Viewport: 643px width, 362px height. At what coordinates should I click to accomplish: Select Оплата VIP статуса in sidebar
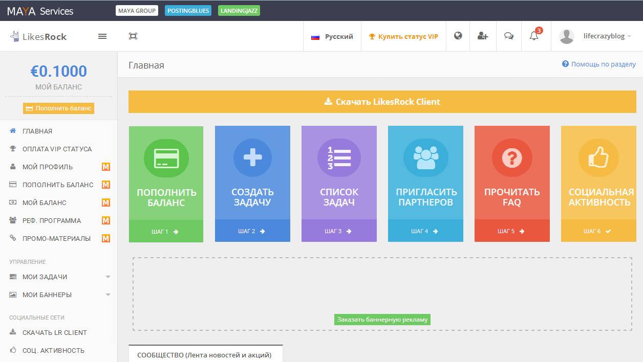(x=57, y=149)
